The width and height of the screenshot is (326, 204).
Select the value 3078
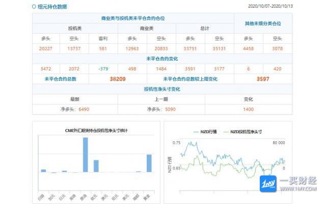(x=277, y=48)
